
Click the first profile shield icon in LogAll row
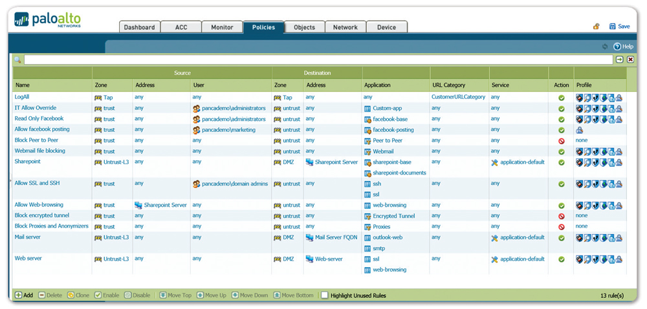580,98
